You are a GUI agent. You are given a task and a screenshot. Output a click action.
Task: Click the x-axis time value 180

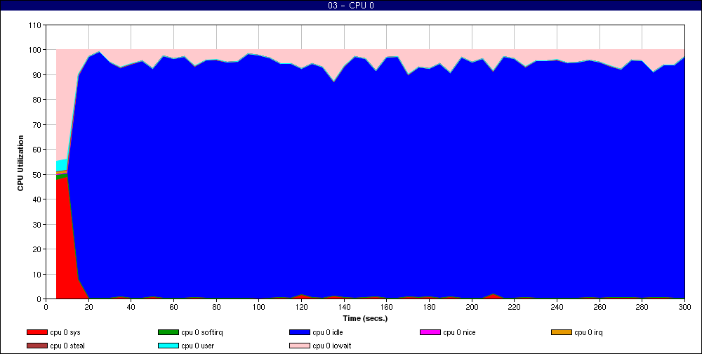pos(430,307)
